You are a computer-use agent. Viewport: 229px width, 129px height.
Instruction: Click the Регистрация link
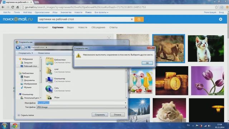[x=210, y=13]
